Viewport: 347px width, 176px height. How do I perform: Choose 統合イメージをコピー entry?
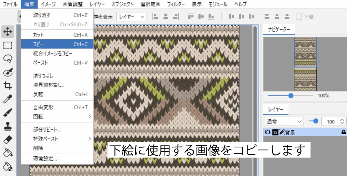coord(58,53)
